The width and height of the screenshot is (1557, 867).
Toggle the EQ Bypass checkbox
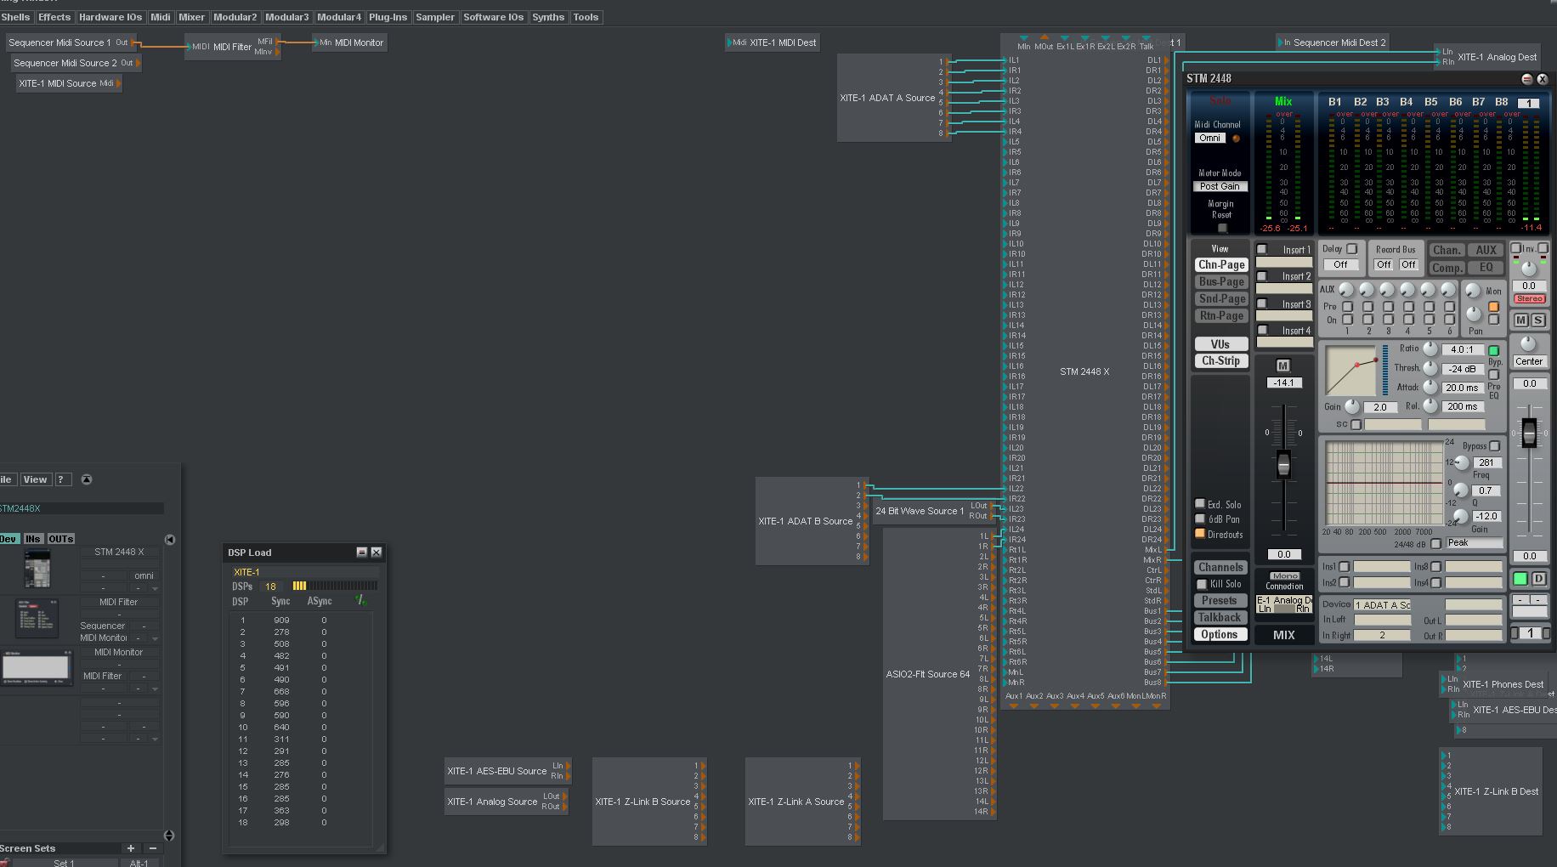click(1495, 446)
